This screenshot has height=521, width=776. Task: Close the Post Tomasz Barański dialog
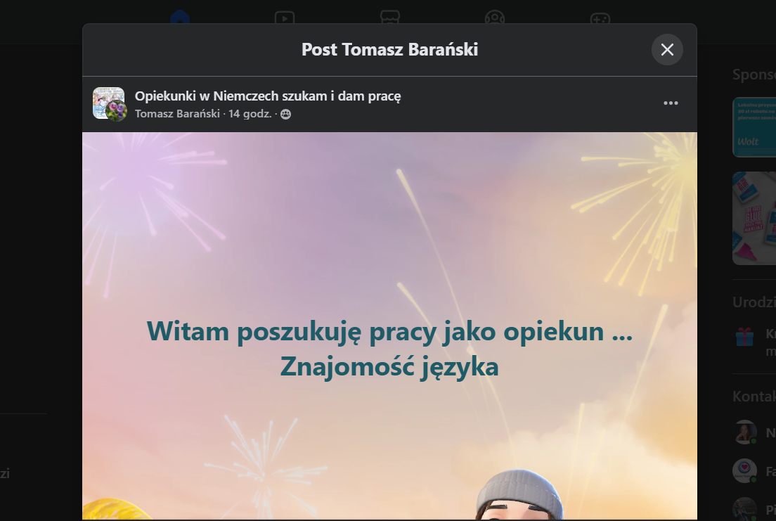click(x=667, y=49)
